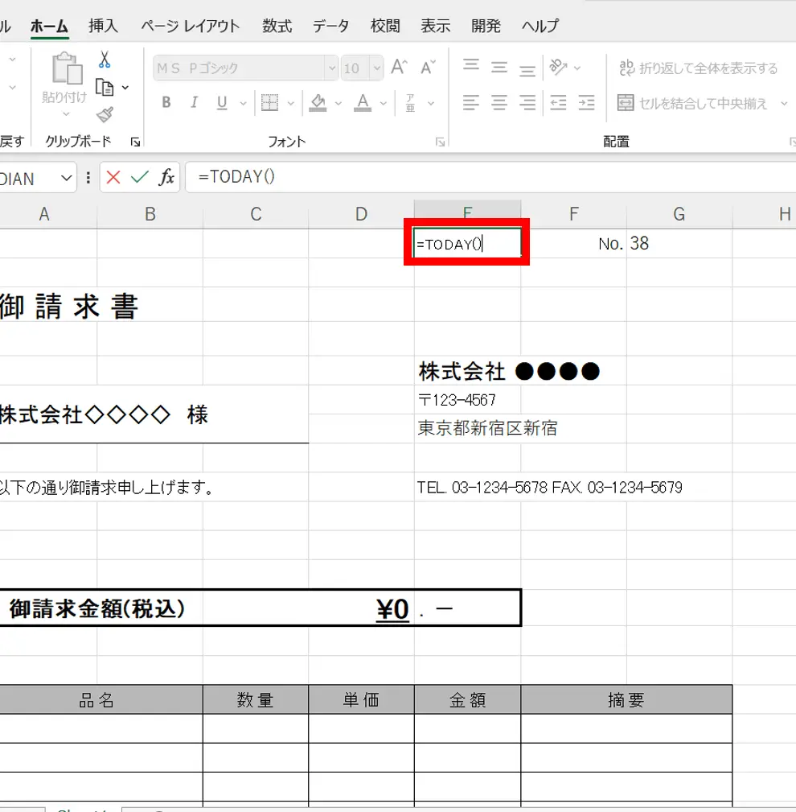This screenshot has height=812, width=796.
Task: Click 折り返して全体を表示する button
Action: tap(698, 68)
